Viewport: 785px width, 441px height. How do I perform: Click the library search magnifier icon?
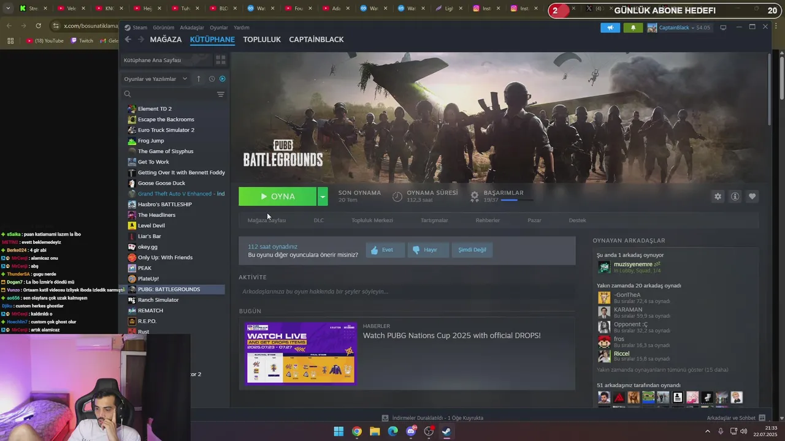[128, 94]
